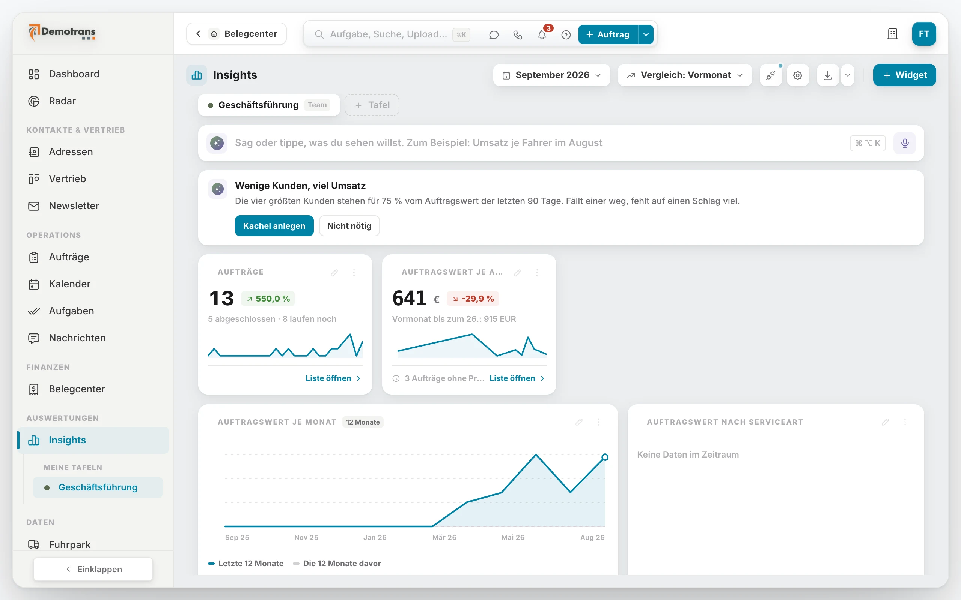Screen dimensions: 961x600
Task: Expand the Auftrag button dropdown arrow
Action: pos(646,34)
